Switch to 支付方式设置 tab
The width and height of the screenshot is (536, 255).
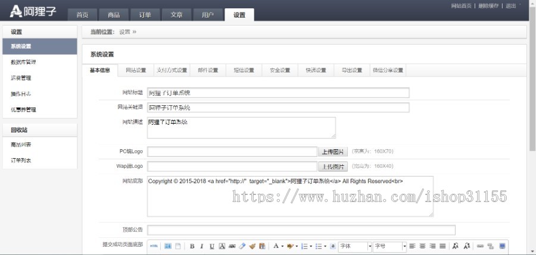(x=172, y=70)
